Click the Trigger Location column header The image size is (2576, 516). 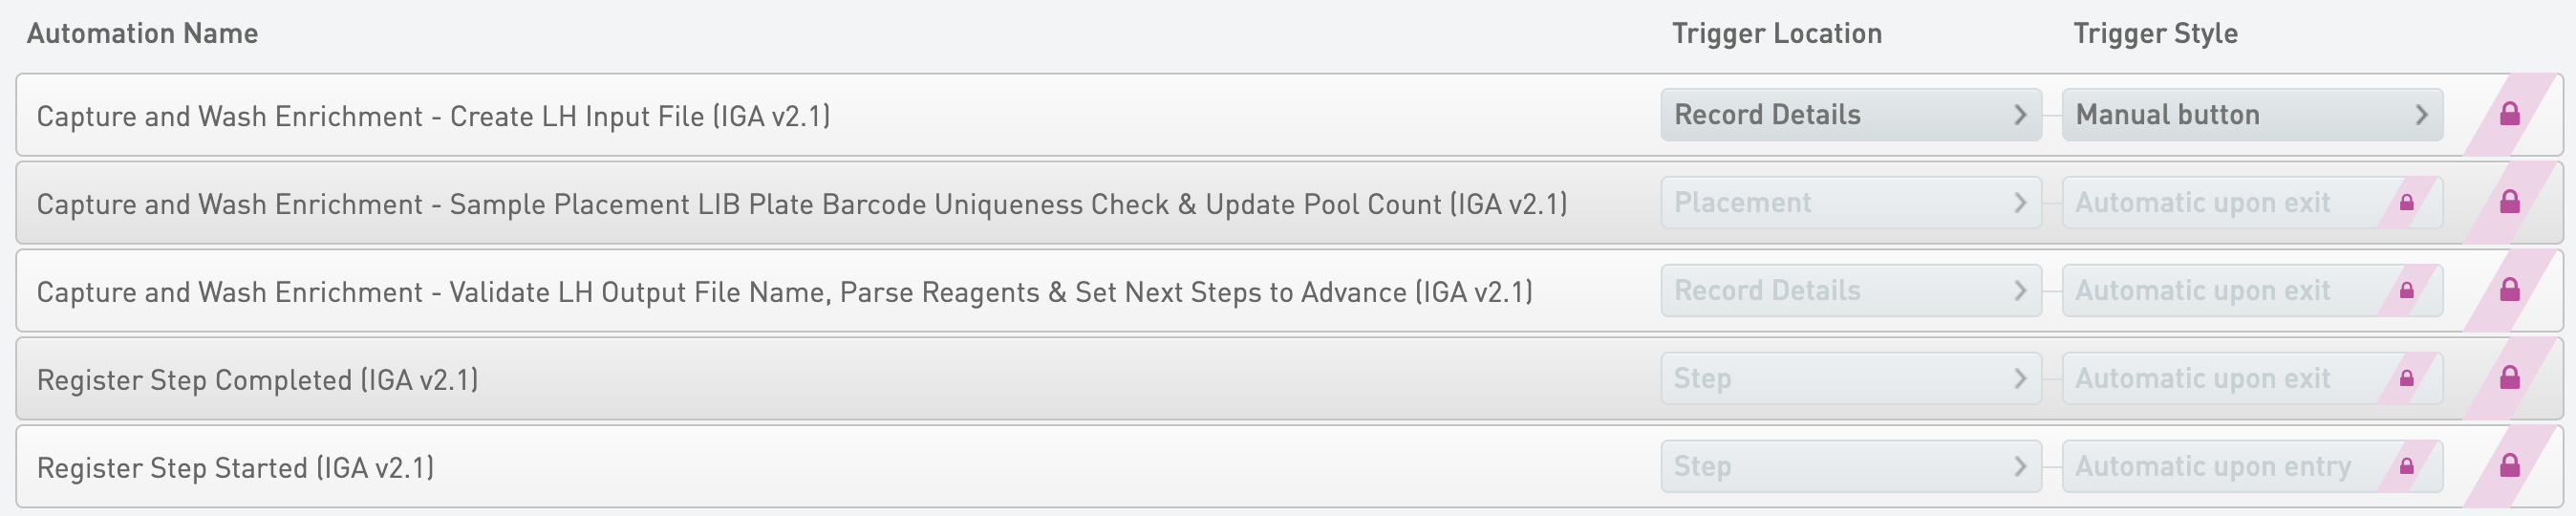[1776, 34]
